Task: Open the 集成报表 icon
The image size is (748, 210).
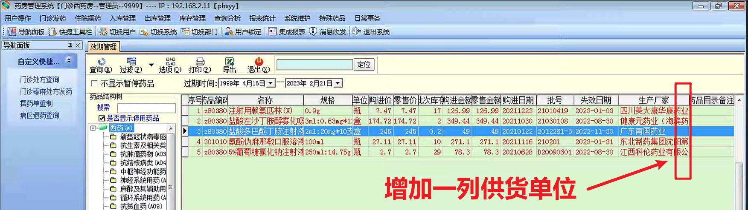Action: (272, 32)
